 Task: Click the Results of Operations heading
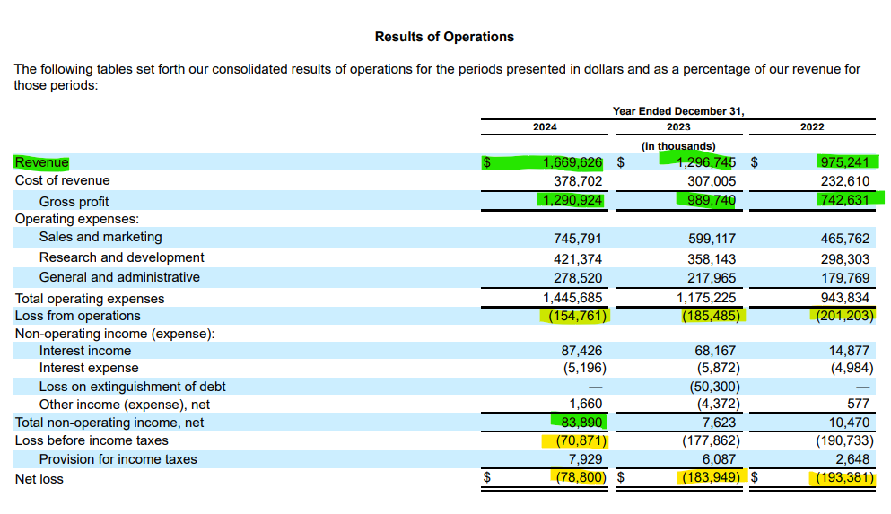coord(444,37)
